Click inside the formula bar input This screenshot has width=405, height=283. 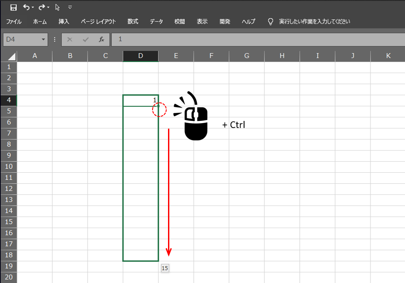coord(256,39)
